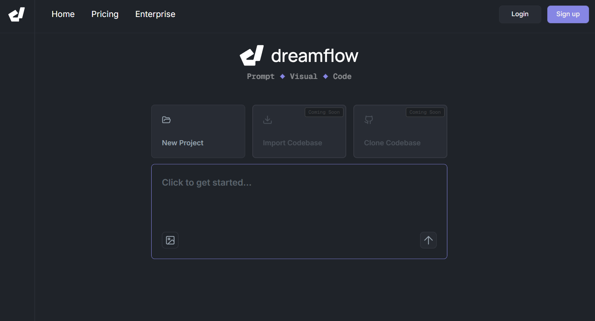Click the download icon on Import Codebase card
Image resolution: width=595 pixels, height=321 pixels.
pos(267,120)
